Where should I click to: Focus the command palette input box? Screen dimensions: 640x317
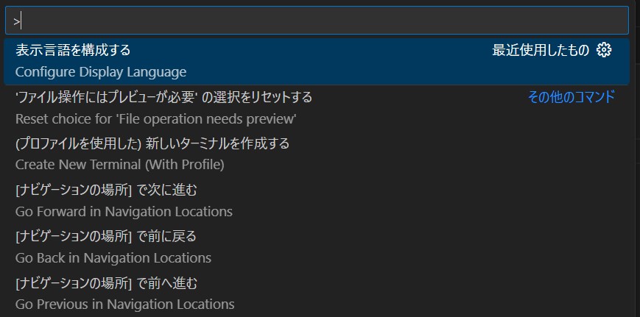[x=317, y=21]
